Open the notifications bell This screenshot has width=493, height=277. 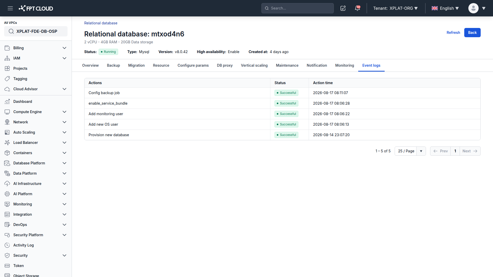[x=357, y=8]
